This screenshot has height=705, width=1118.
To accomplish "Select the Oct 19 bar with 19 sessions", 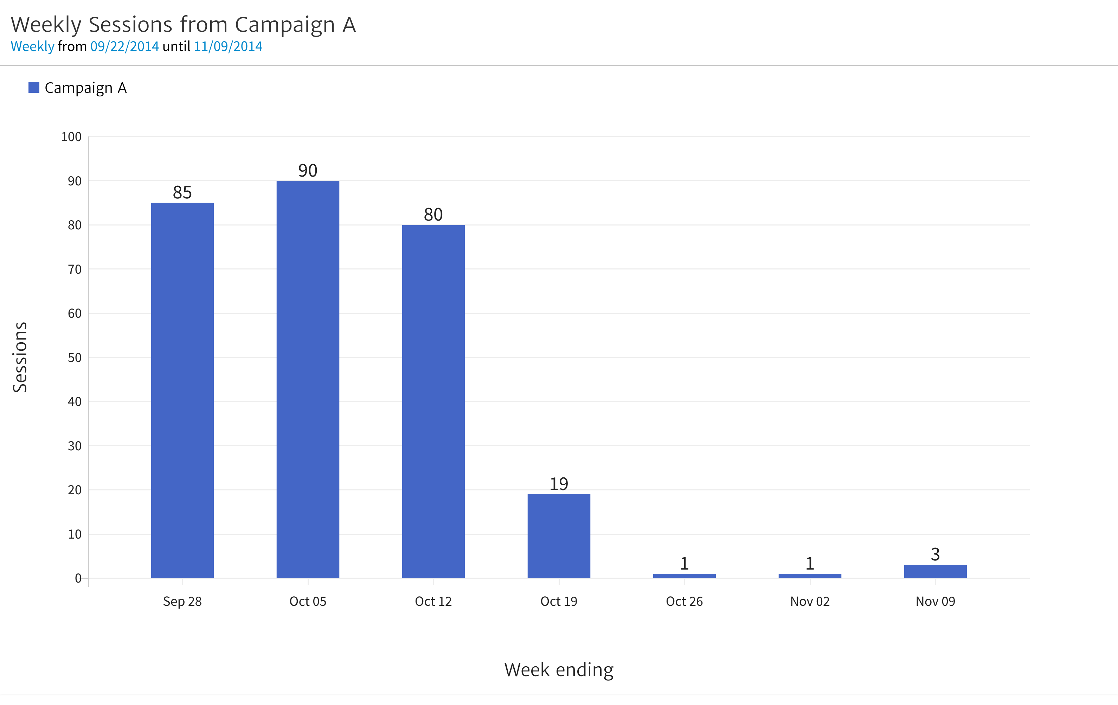I will 559,536.
